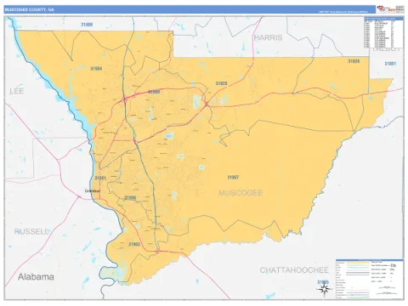Click the LEE county name label
This screenshot has height=306, width=408.
point(17,91)
